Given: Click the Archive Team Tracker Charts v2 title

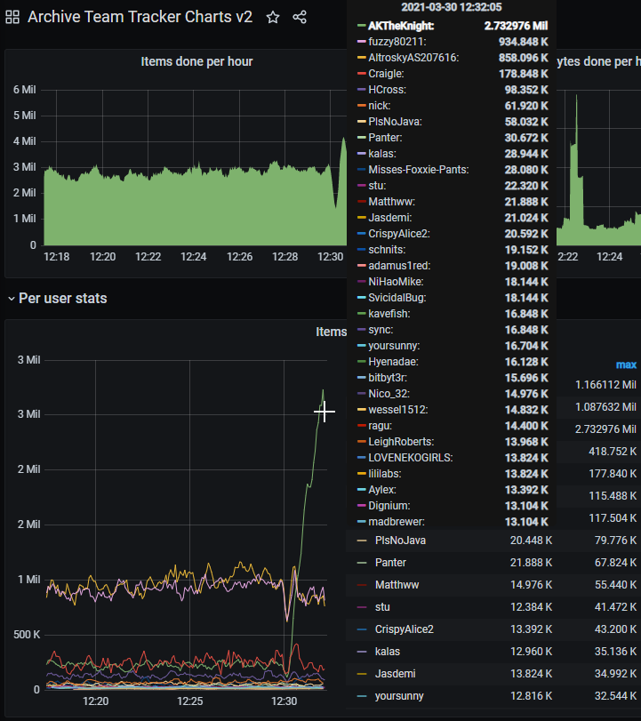Looking at the screenshot, I should tap(140, 18).
